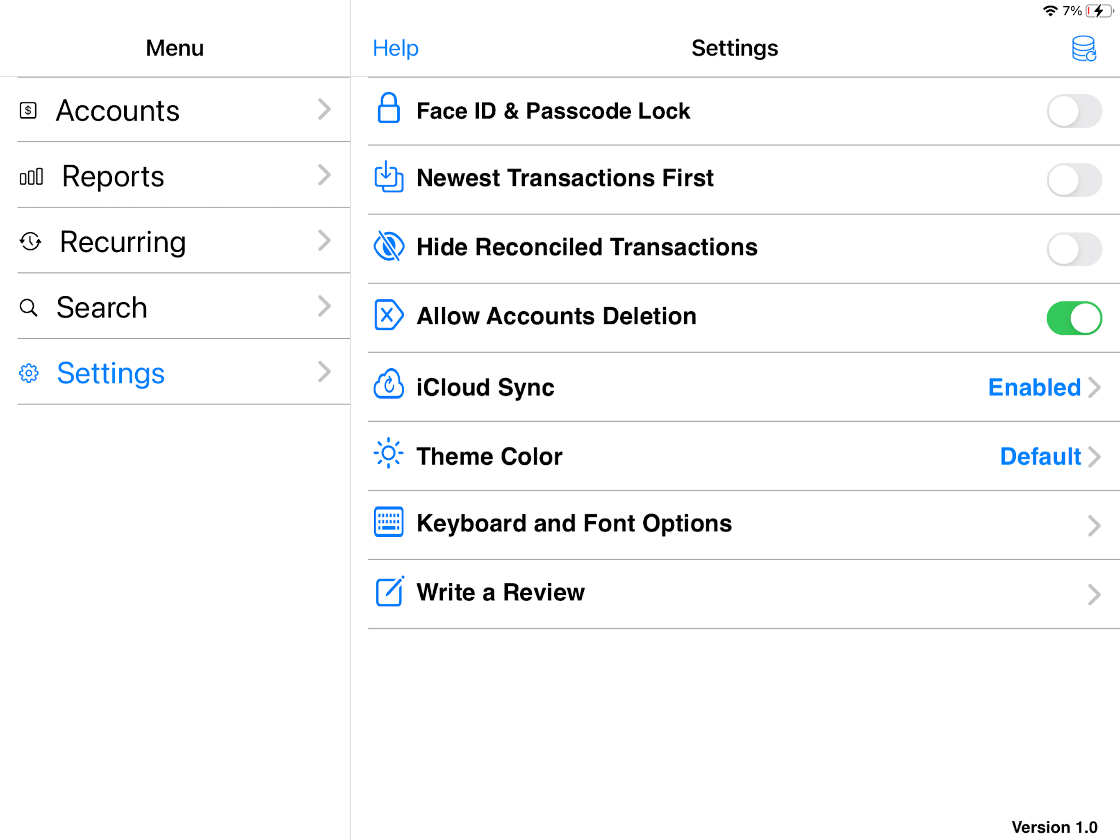
Task: Click the iCloud Sync cloud icon
Action: [388, 385]
